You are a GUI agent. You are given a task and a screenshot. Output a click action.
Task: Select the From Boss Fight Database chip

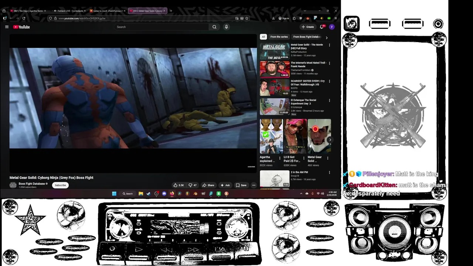coord(307,37)
